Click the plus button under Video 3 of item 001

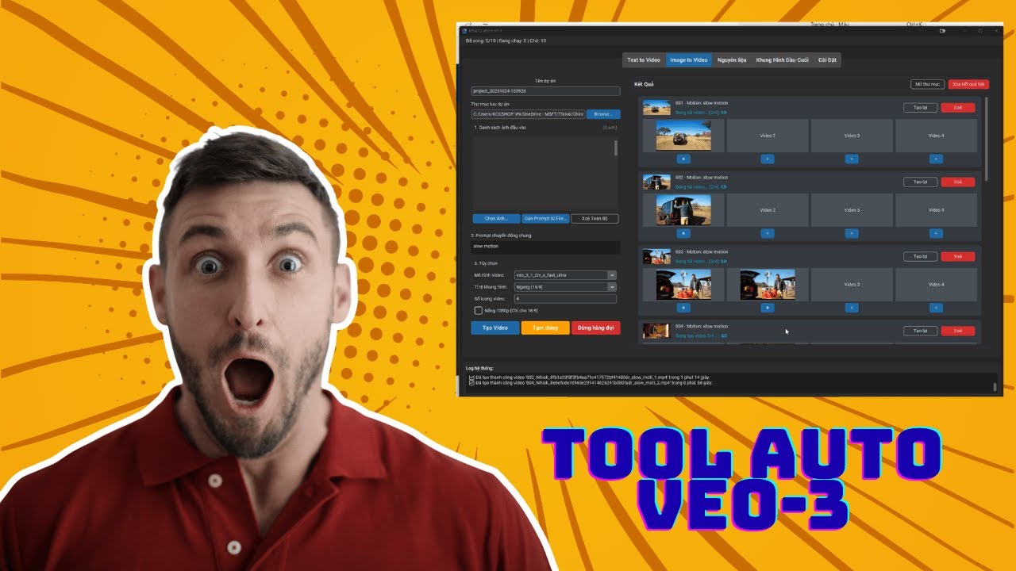[852, 159]
